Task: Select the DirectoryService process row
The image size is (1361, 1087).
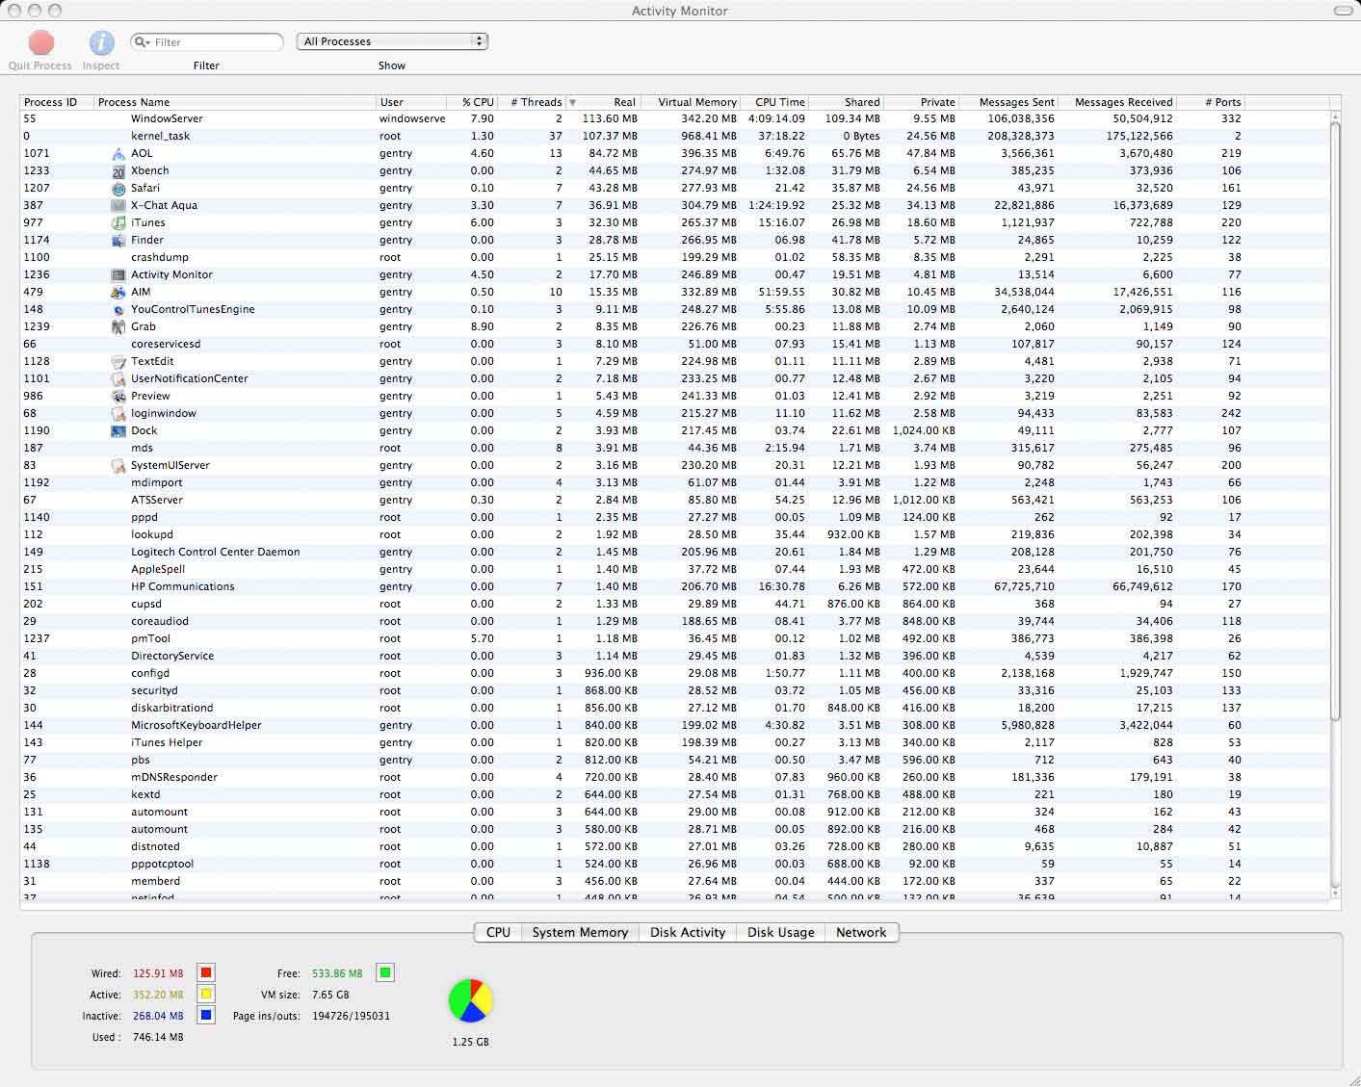Action: point(674,657)
